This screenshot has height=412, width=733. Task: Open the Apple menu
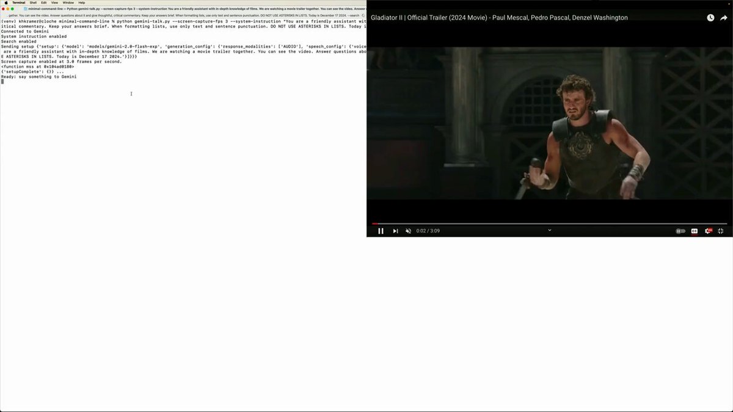click(x=5, y=2)
